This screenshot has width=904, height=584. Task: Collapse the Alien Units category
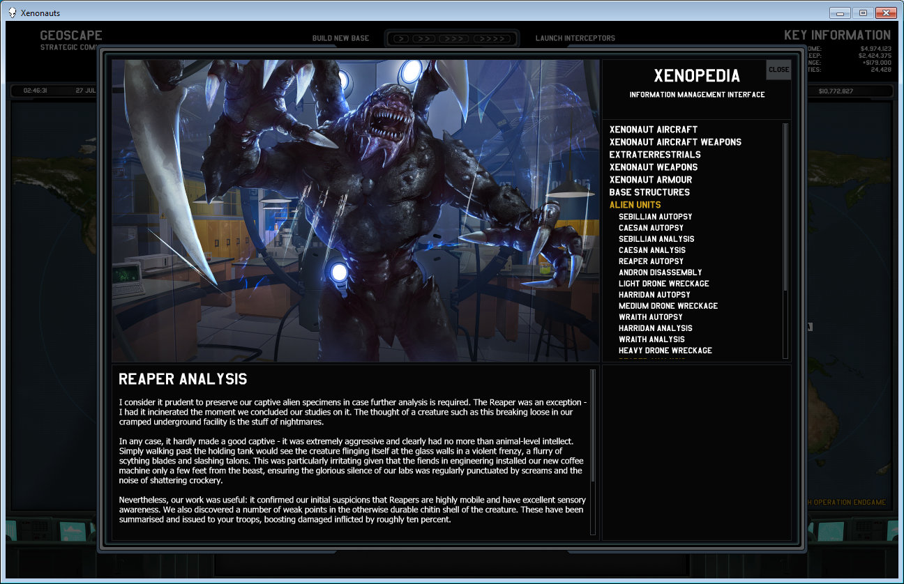(635, 205)
